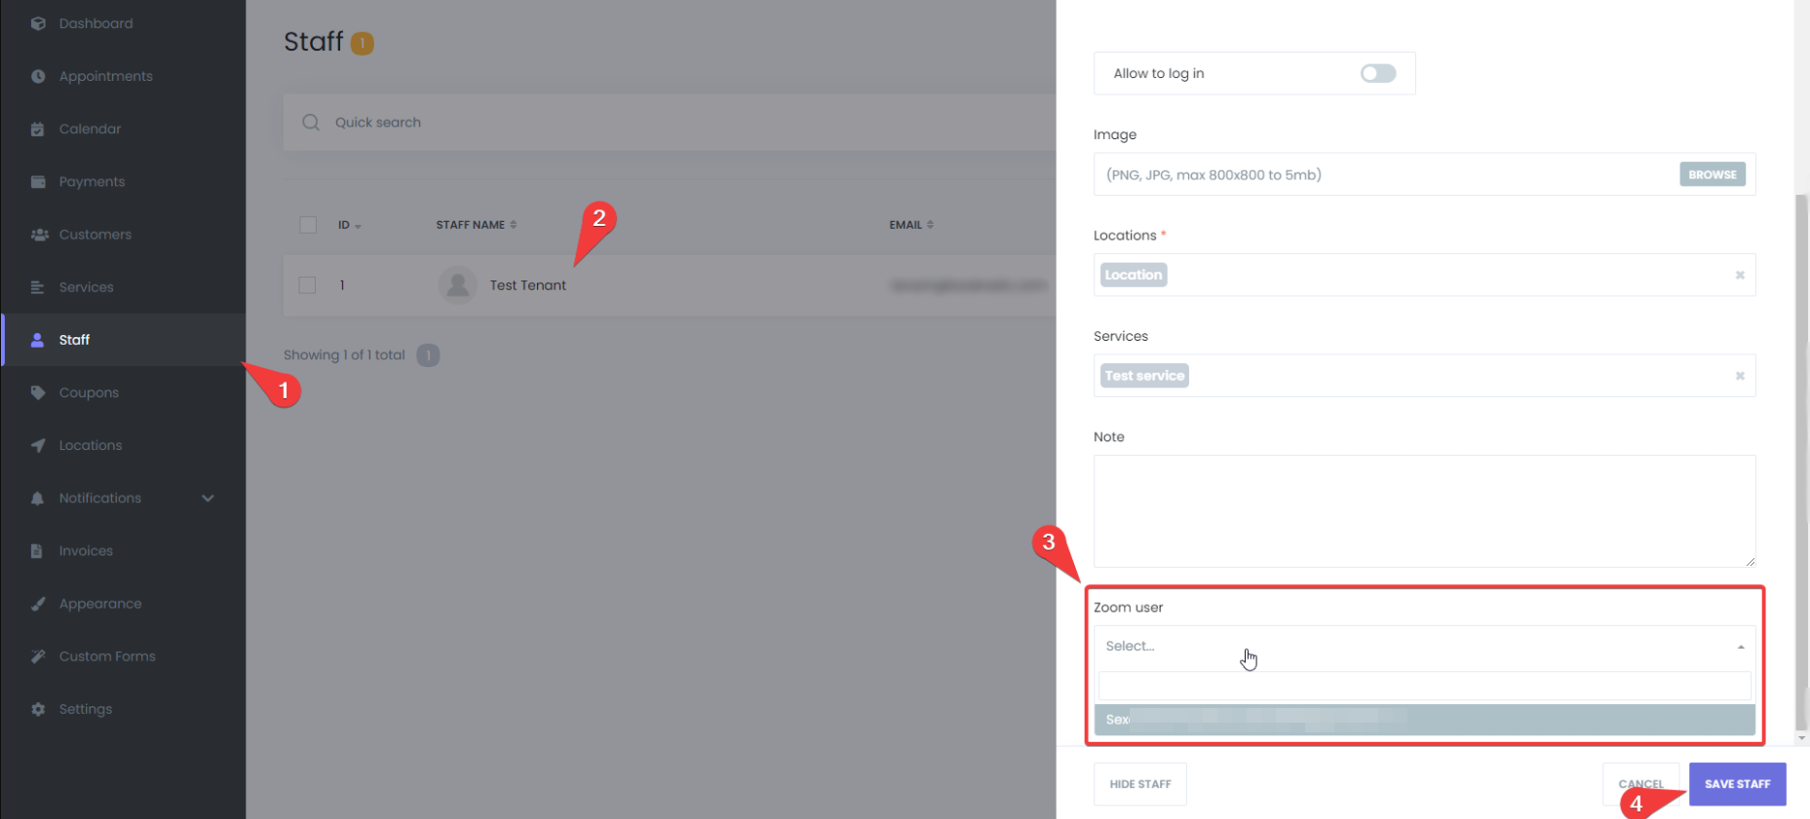Click the Calendar icon in sidebar
This screenshot has height=819, width=1810.
(38, 129)
